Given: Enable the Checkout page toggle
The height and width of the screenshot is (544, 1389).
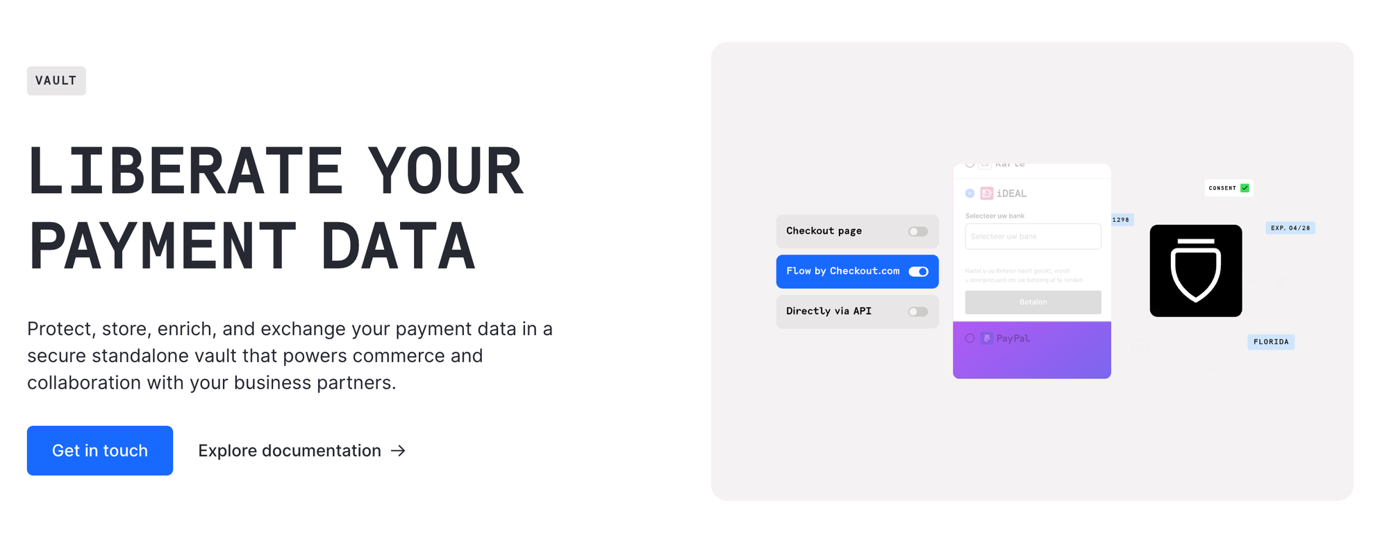Looking at the screenshot, I should (917, 231).
